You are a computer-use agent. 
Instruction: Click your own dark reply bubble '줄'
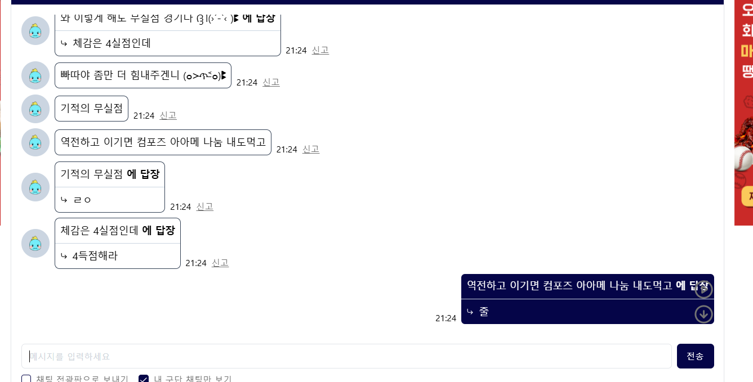(x=587, y=299)
